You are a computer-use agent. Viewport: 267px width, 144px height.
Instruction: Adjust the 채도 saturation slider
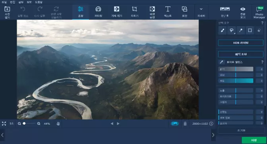[x=236, y=81]
